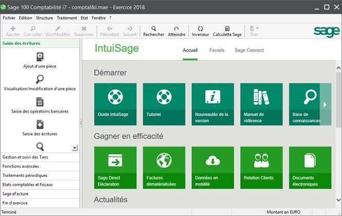
Task: Click the Terminé status bar text
Action: point(9,212)
